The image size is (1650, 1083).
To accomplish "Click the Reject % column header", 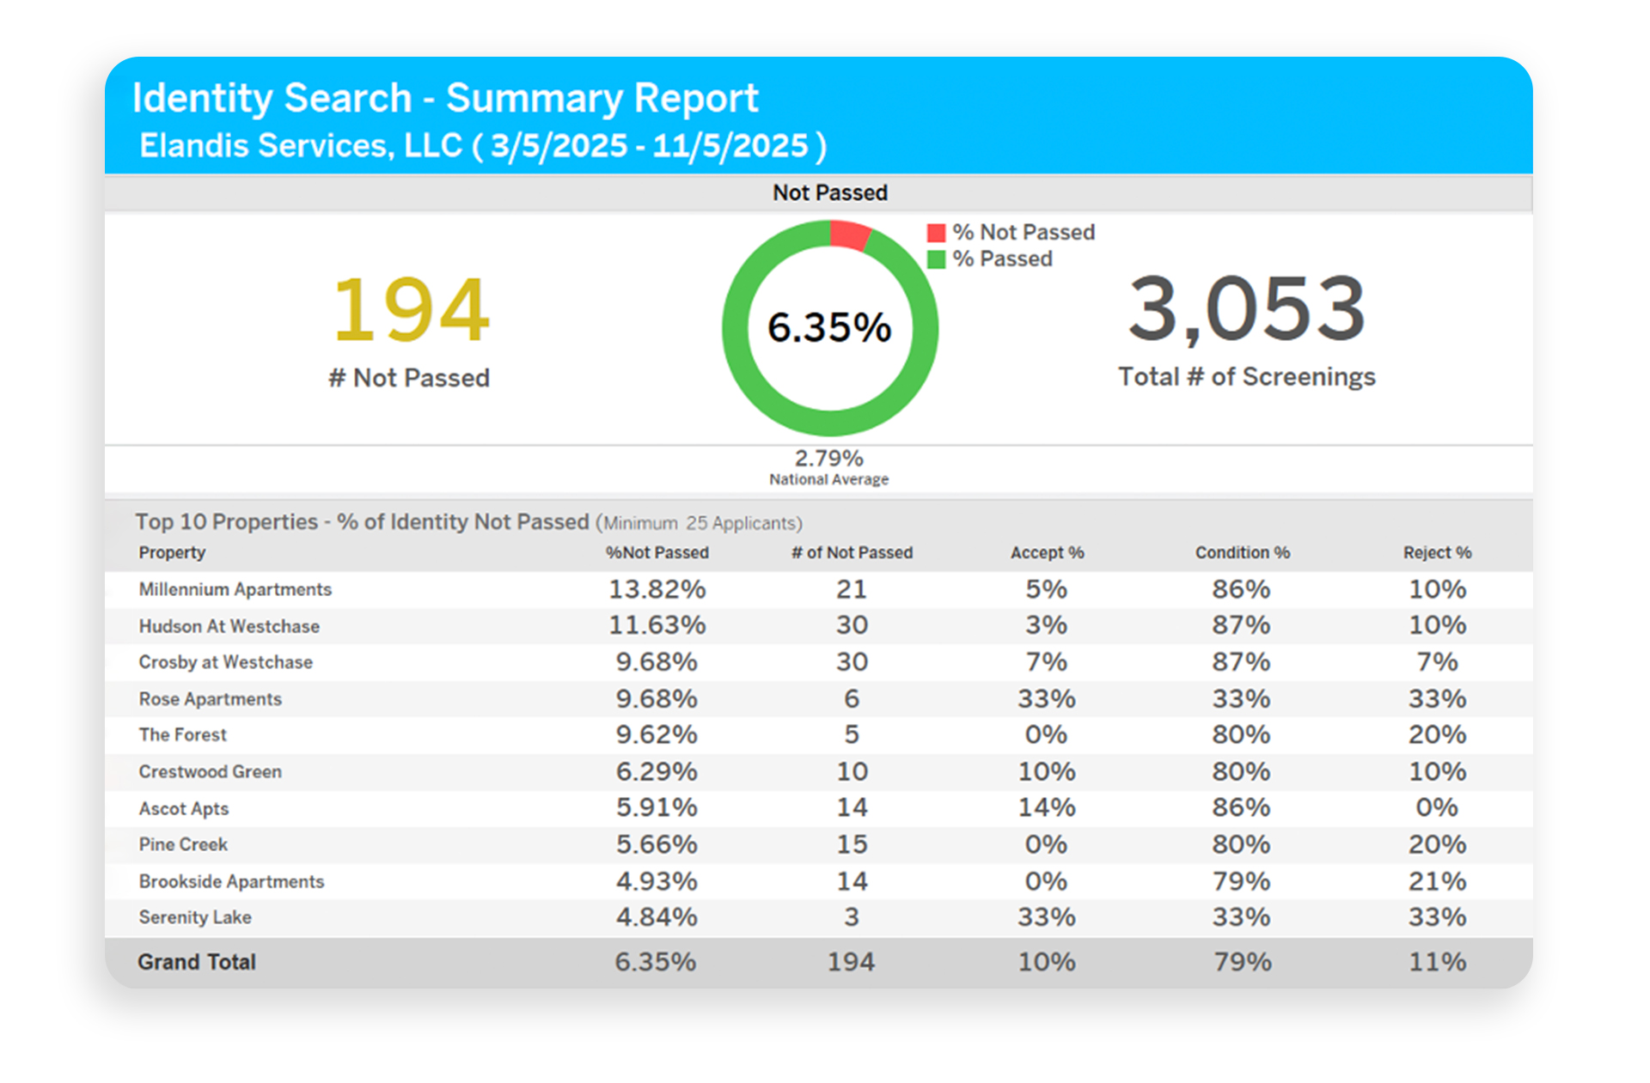I will [1437, 552].
